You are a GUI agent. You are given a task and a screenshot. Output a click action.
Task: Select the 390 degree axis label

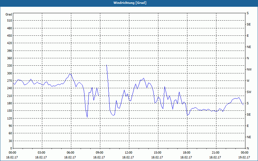coord(10,51)
